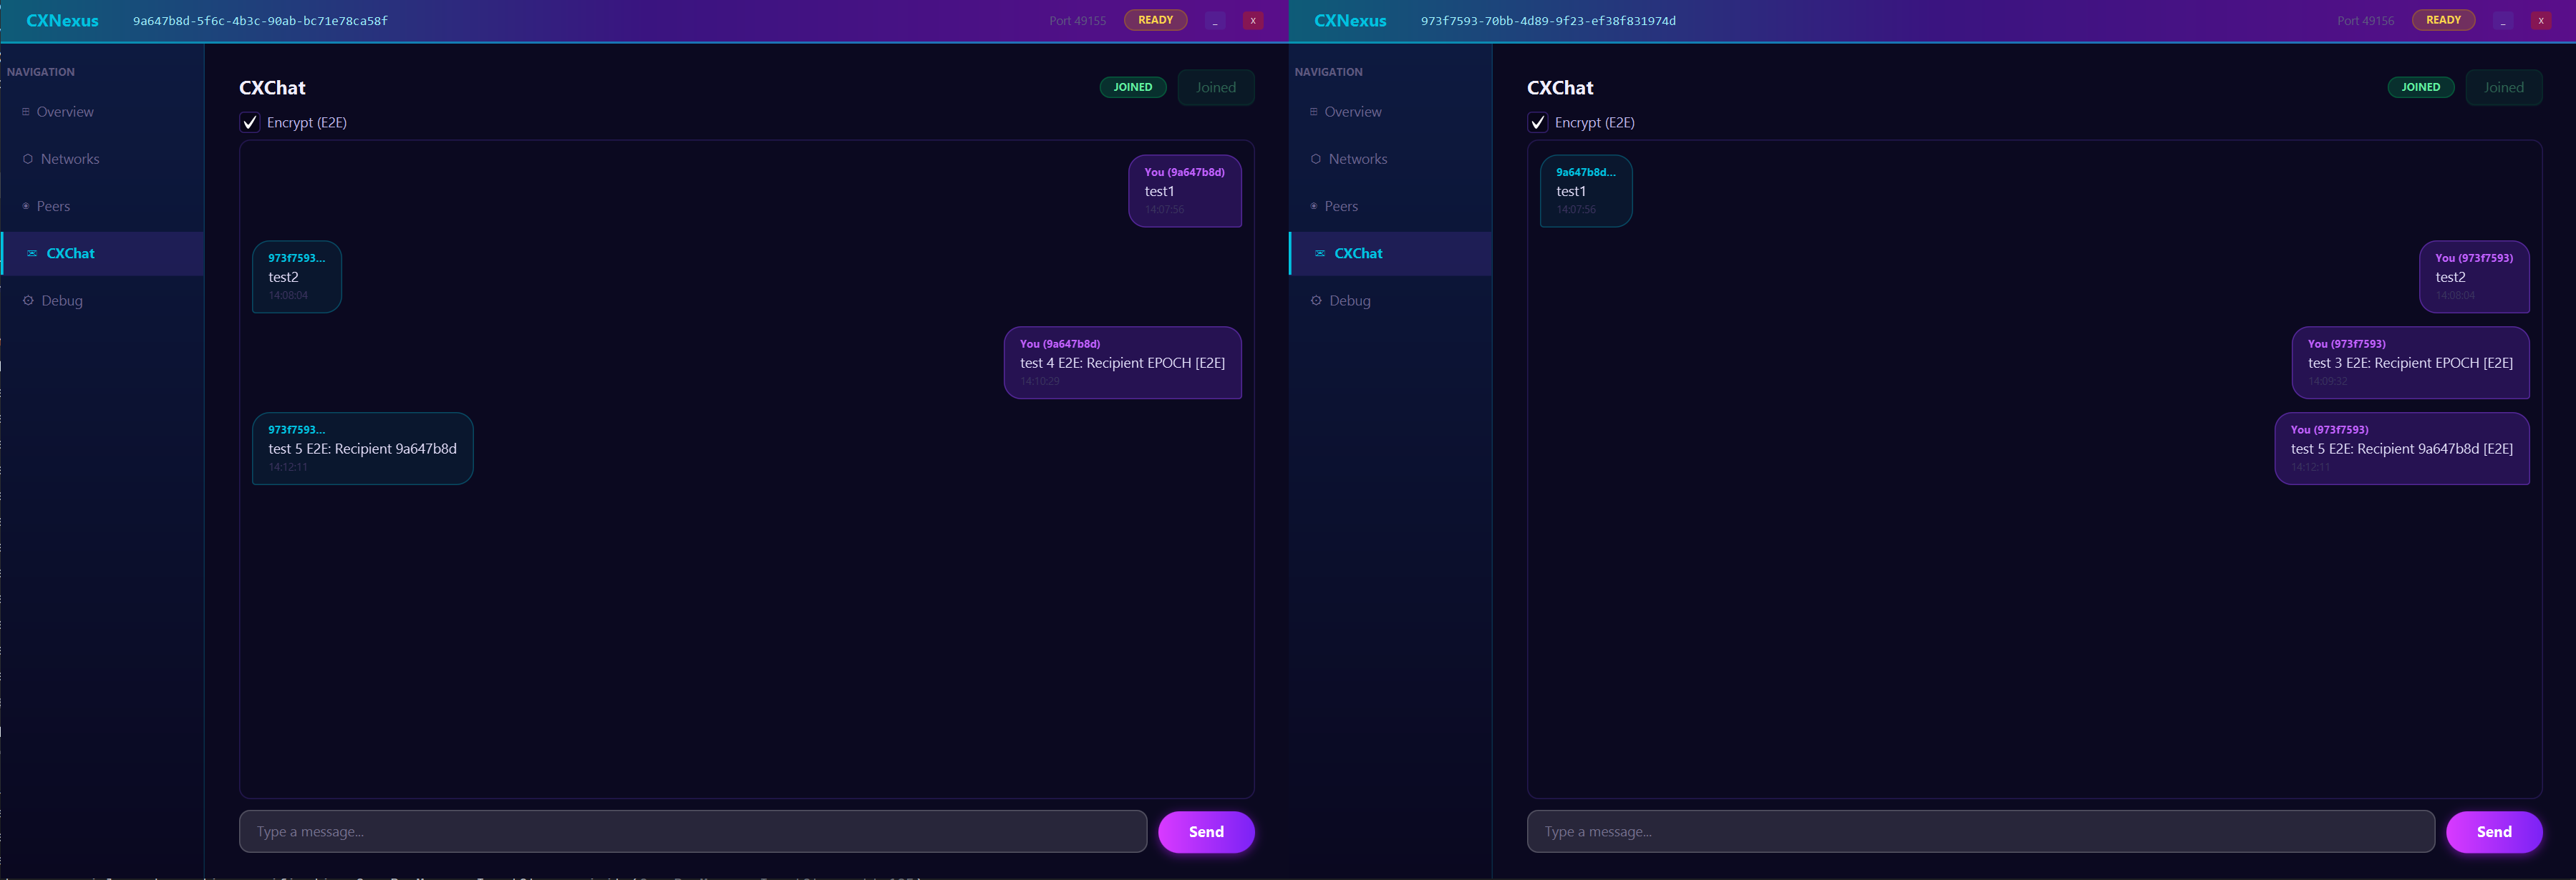2576x880 pixels.
Task: Click node ID 9a647b8d-5f6c in left title bar
Action: tap(260, 21)
